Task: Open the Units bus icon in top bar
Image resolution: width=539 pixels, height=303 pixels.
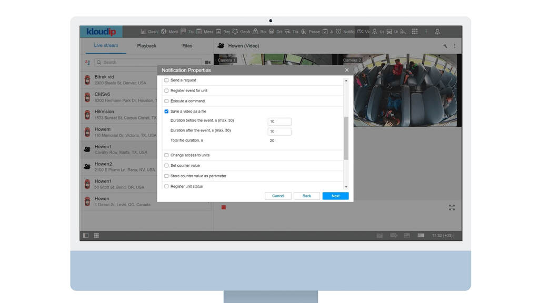Action: coord(389,32)
